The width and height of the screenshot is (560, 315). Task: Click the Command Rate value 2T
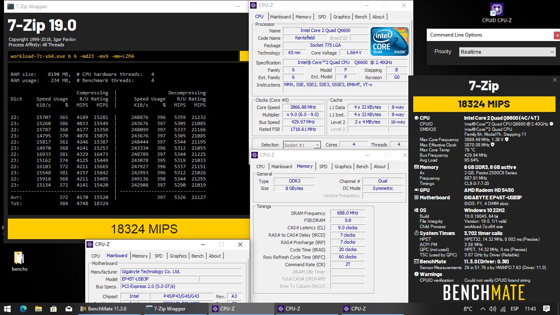tap(348, 265)
